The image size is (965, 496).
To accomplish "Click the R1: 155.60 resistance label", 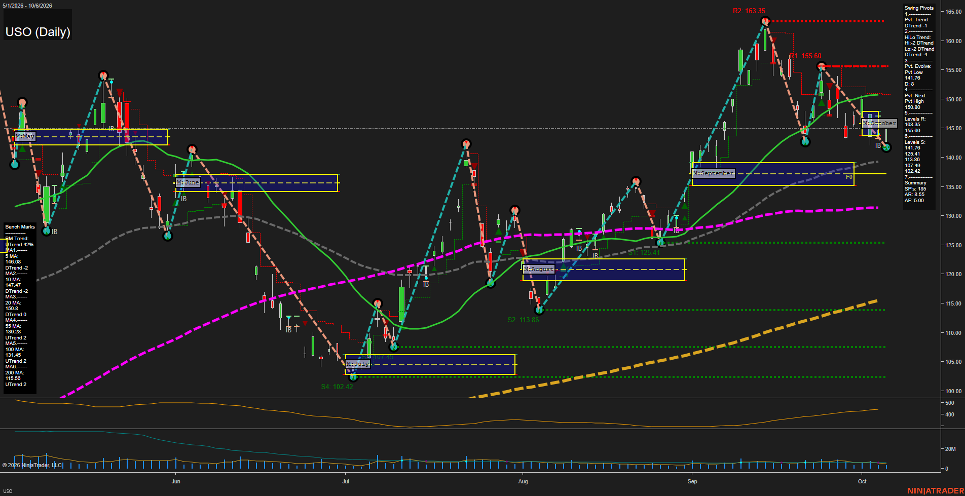I will pos(805,56).
